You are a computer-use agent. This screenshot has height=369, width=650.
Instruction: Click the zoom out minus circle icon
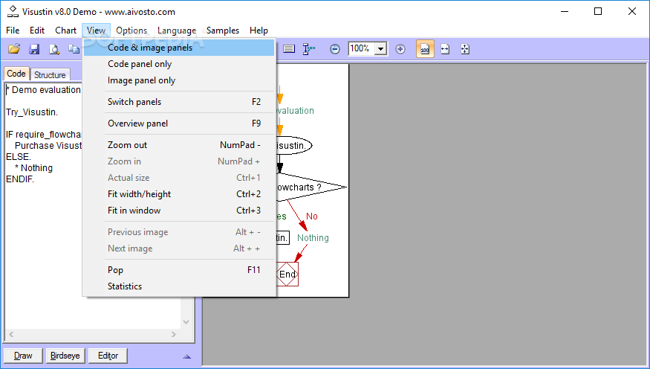pos(334,49)
